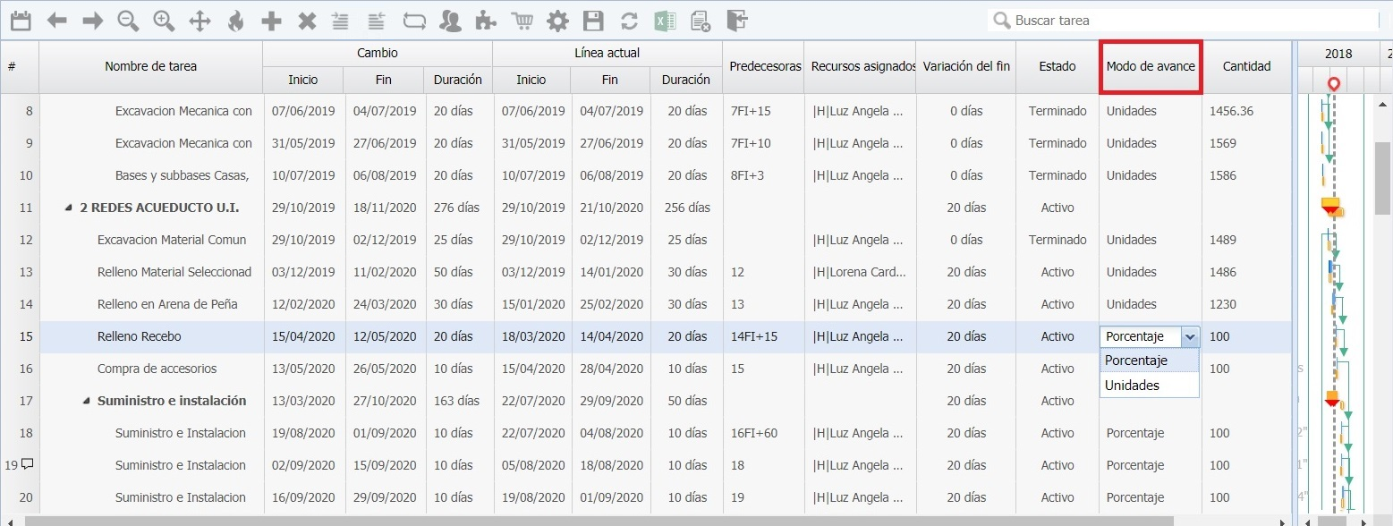Open the users resources icon
The height and width of the screenshot is (526, 1393).
pos(452,21)
